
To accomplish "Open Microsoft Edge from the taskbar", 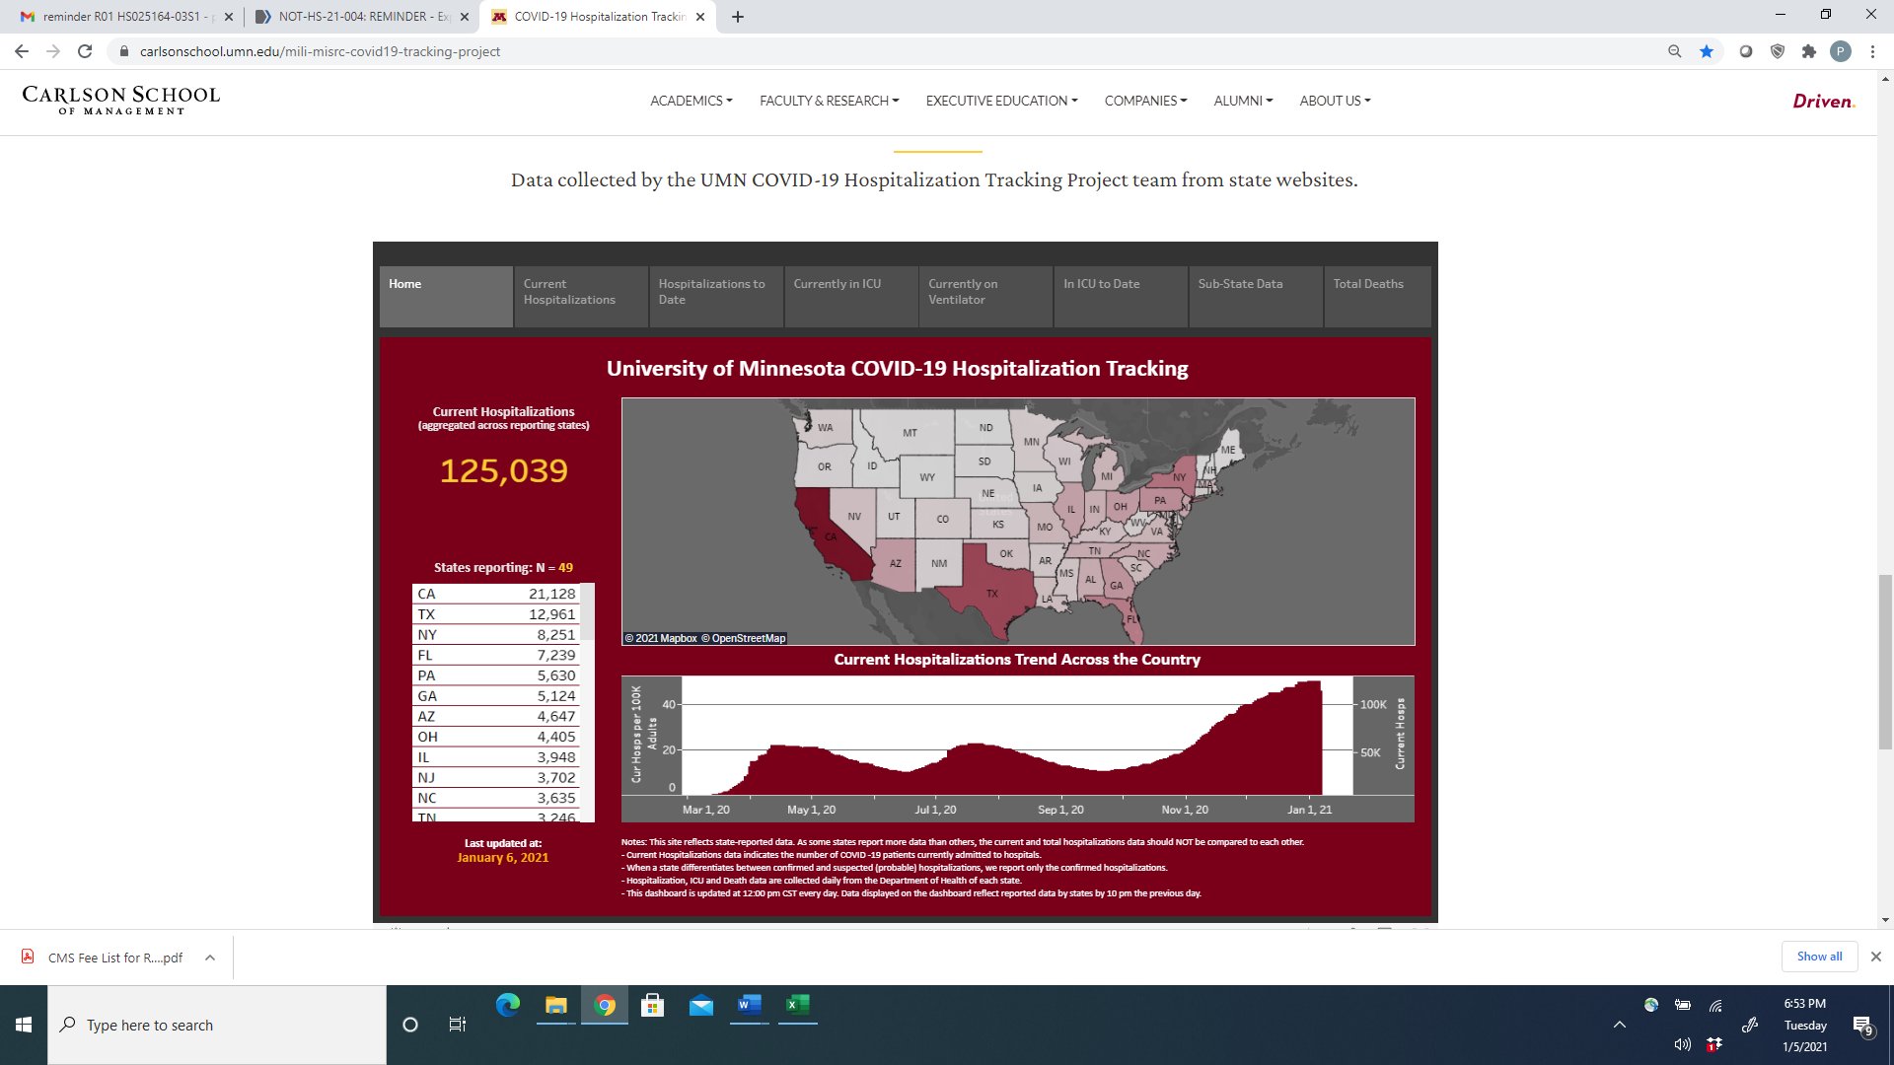I will point(508,1006).
